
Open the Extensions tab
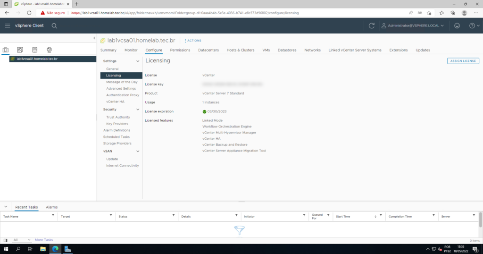398,50
